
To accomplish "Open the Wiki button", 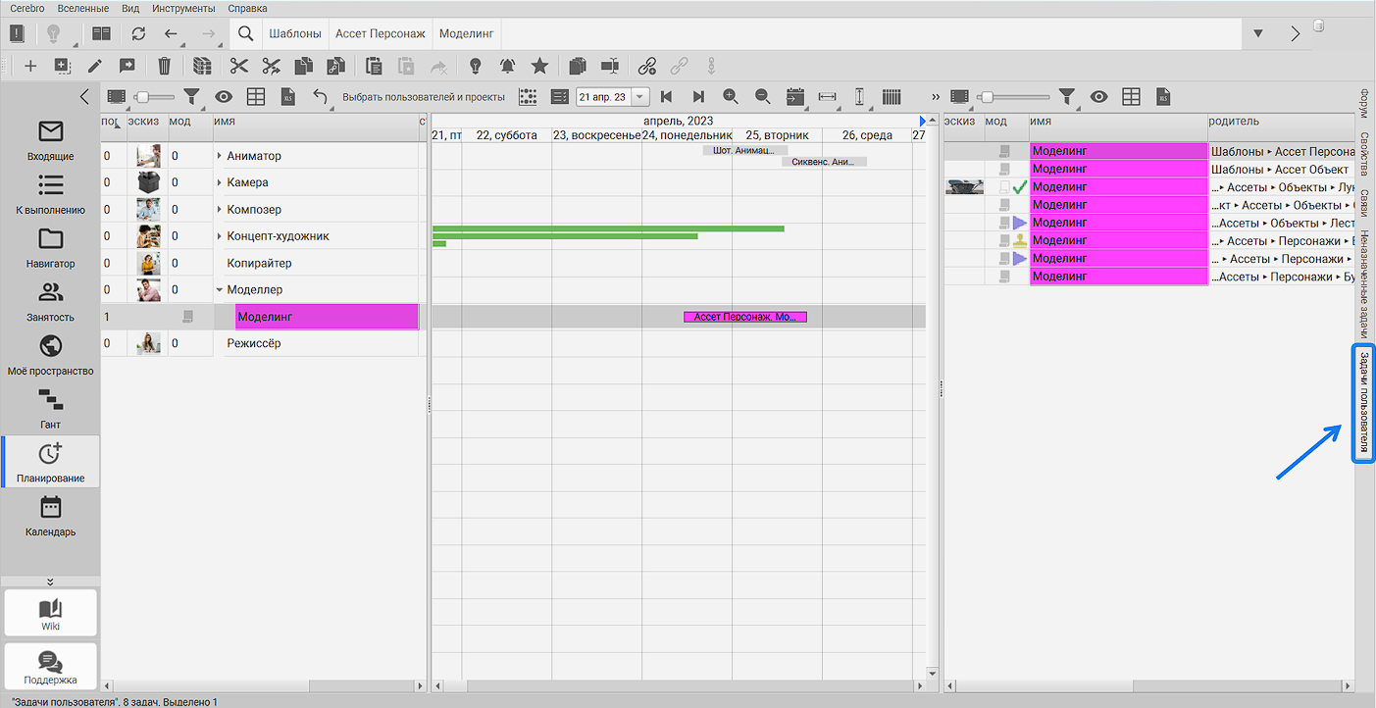I will (x=50, y=613).
